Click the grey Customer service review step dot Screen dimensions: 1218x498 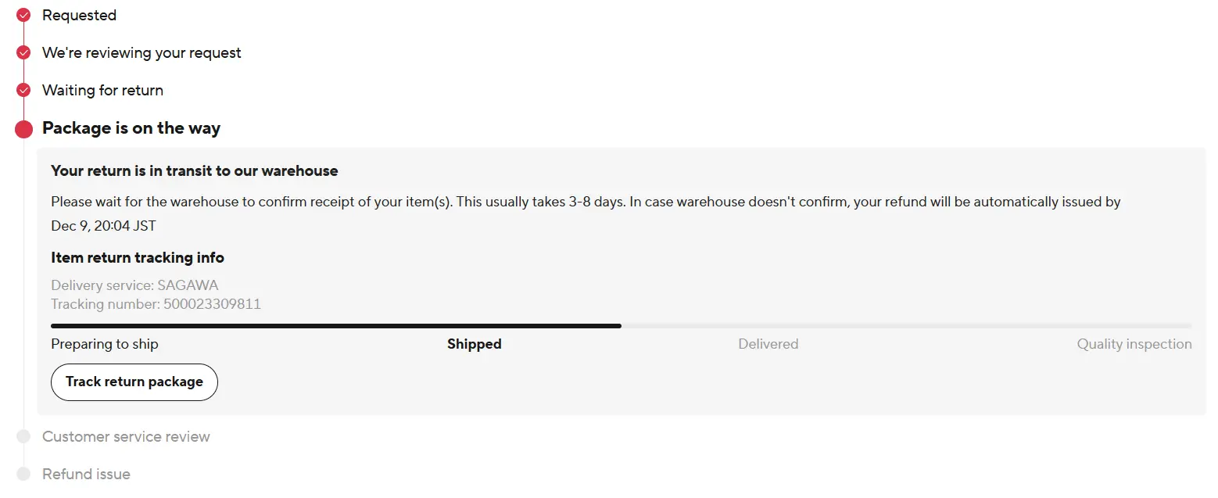tap(23, 436)
